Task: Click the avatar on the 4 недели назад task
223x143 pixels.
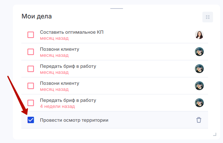Action: [x=199, y=103]
